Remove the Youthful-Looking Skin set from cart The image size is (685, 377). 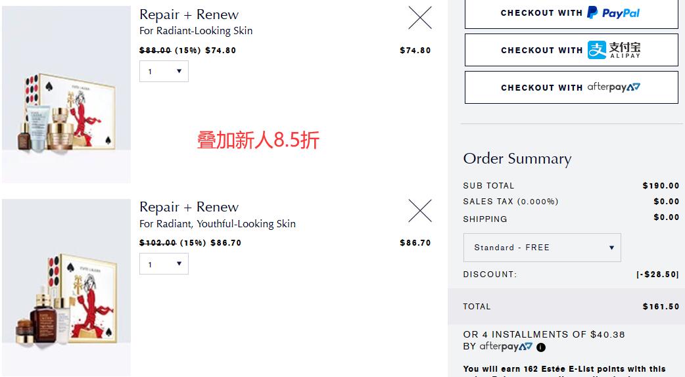click(420, 211)
